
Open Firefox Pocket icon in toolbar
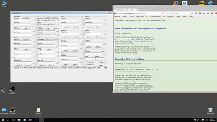[x=200, y=14]
